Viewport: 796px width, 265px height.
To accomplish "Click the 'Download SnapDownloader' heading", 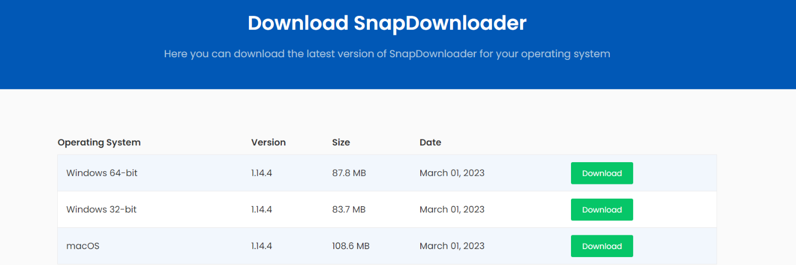I will point(387,23).
